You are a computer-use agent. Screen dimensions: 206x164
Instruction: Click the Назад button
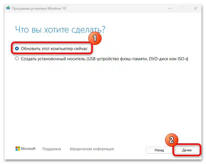tap(159, 150)
